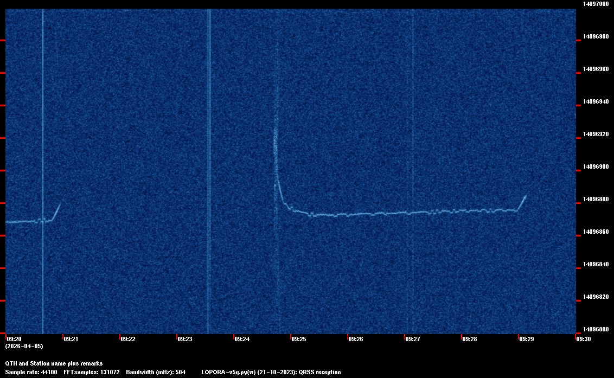The width and height of the screenshot is (614, 378).
Task: Click the 09:25 time axis label
Action: tap(299, 339)
